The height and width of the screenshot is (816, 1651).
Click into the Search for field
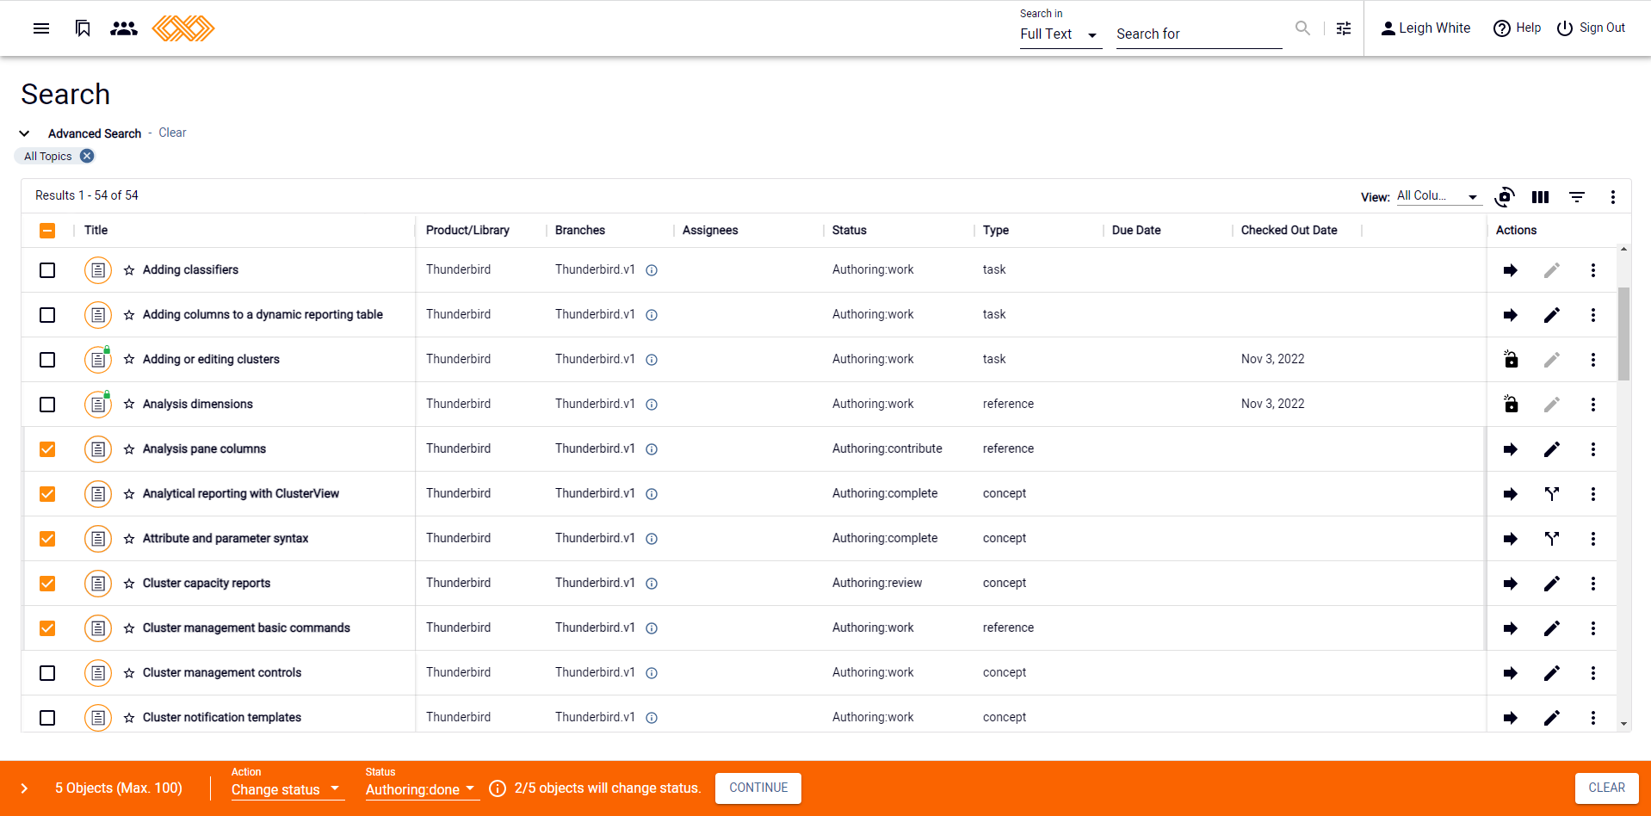click(x=1198, y=34)
